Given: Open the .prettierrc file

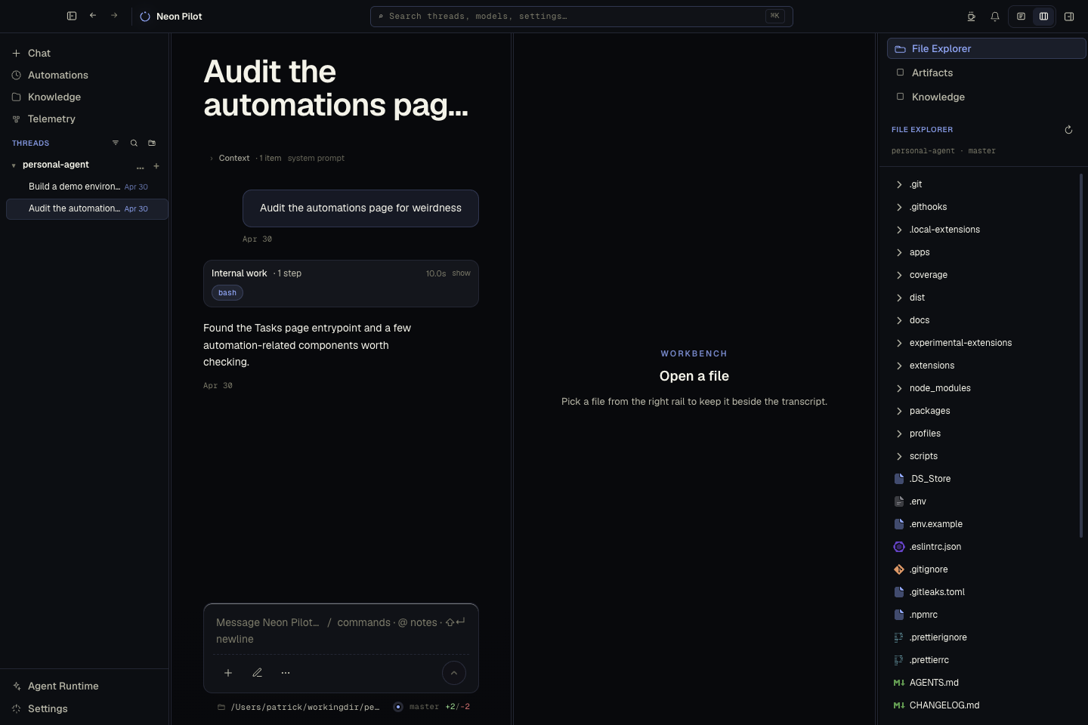Looking at the screenshot, I should click(x=982, y=660).
